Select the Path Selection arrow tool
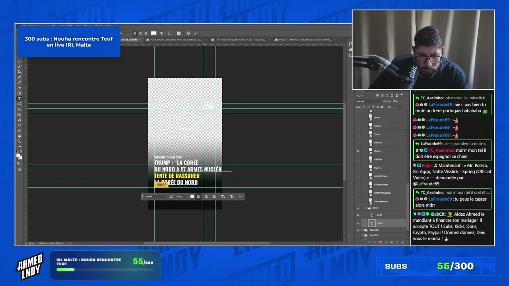509x286 pixels. (19, 109)
